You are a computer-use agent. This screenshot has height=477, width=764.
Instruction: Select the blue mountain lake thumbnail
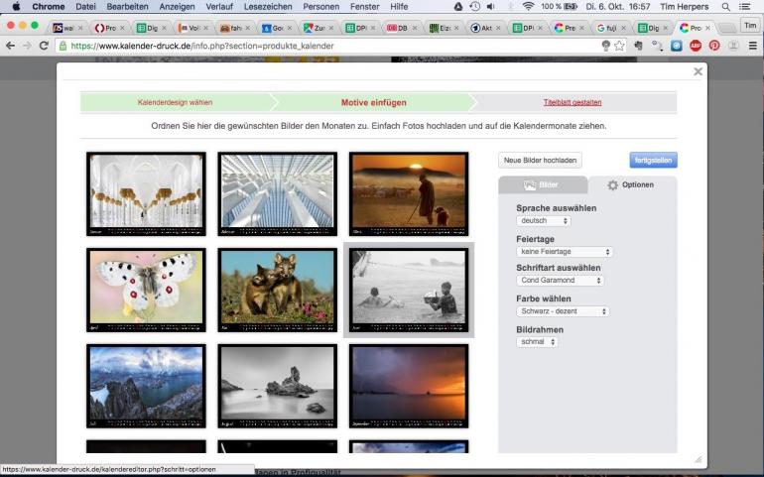(x=146, y=386)
